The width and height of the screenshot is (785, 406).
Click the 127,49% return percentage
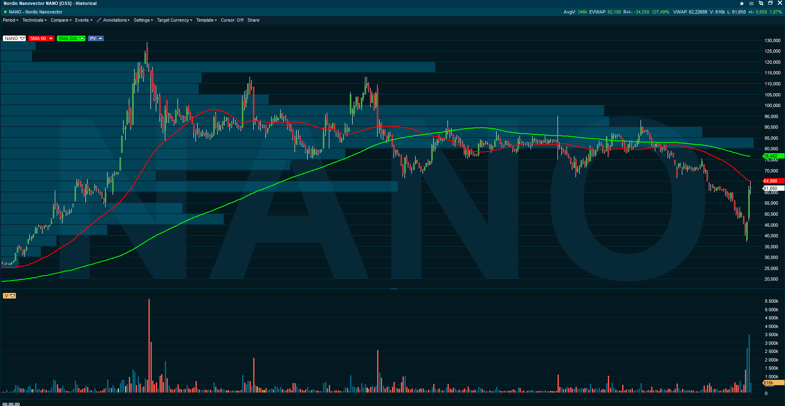(x=660, y=12)
